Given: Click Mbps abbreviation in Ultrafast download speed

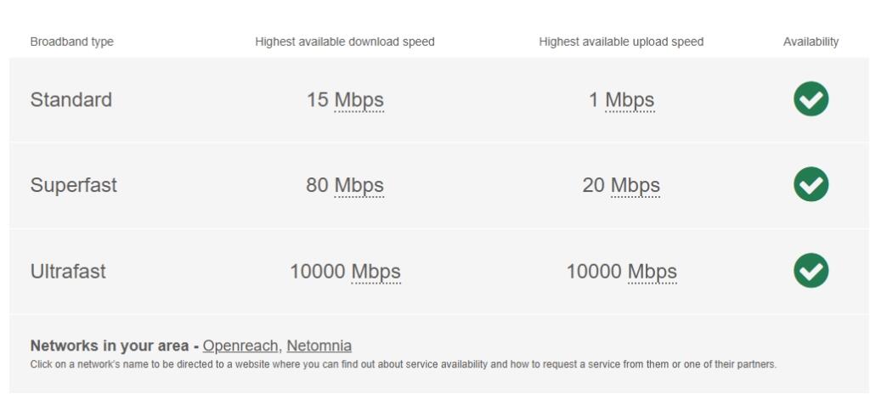Looking at the screenshot, I should (376, 272).
